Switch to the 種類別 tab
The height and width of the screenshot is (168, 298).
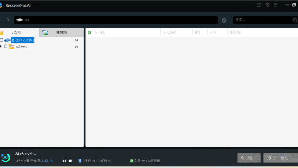[x=61, y=32]
